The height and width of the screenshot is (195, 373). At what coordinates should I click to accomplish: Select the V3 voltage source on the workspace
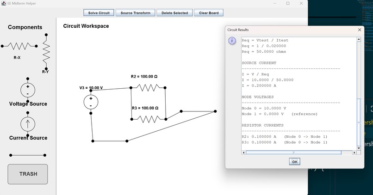91,102
